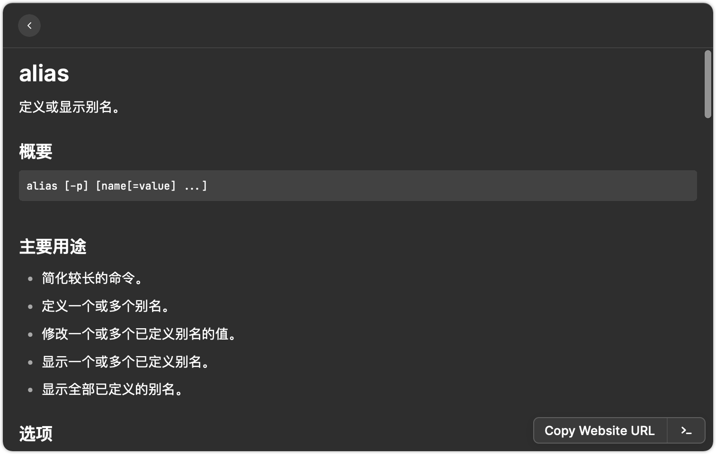The height and width of the screenshot is (454, 716).
Task: Select the 选项 section heading
Action: (x=36, y=433)
